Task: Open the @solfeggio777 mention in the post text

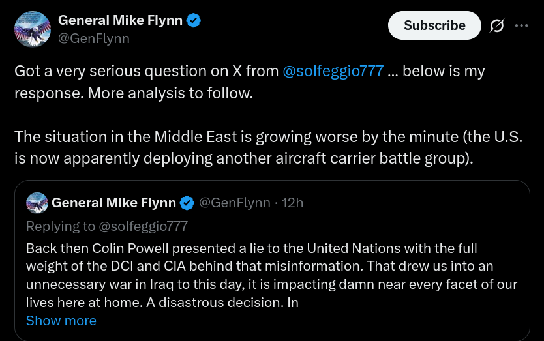Action: pyautogui.click(x=333, y=71)
